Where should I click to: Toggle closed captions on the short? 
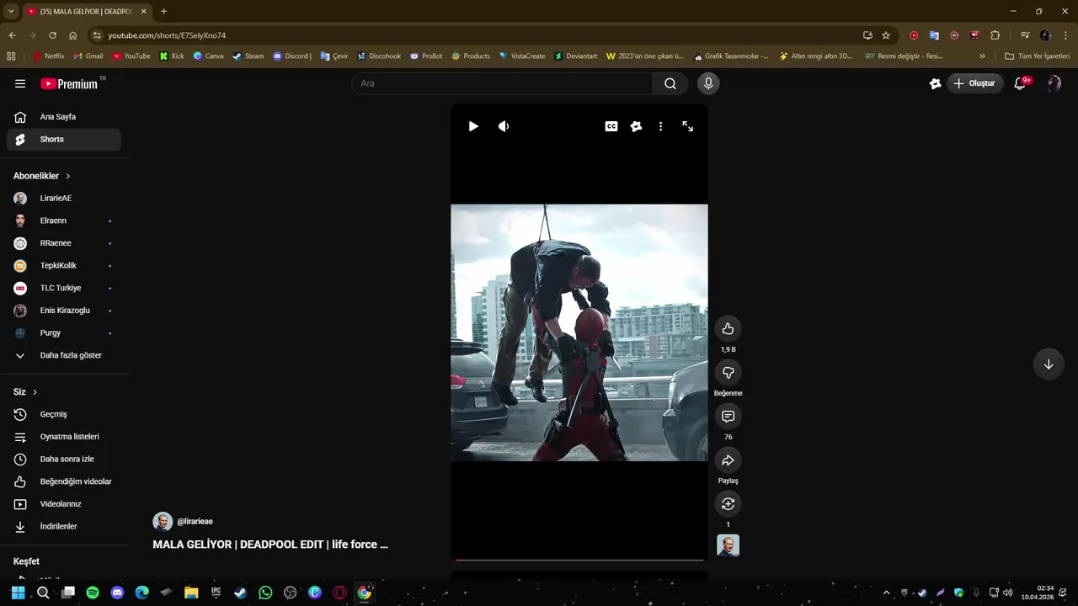pos(611,126)
